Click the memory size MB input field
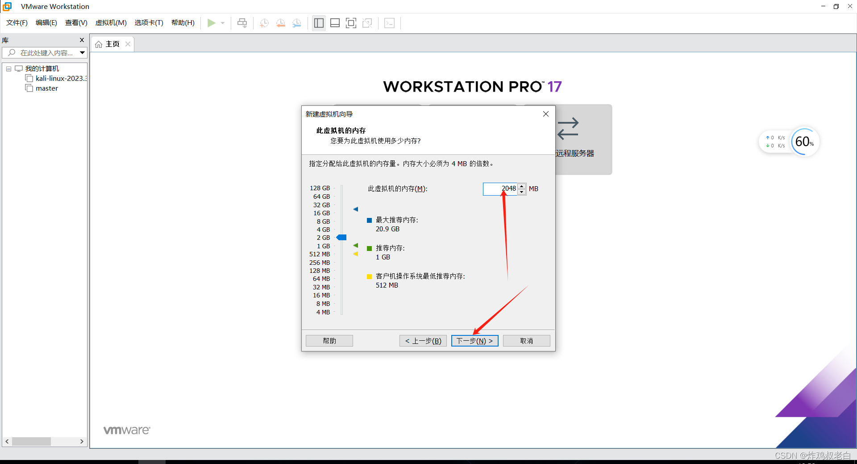Viewport: 857px width, 464px height. click(x=500, y=189)
